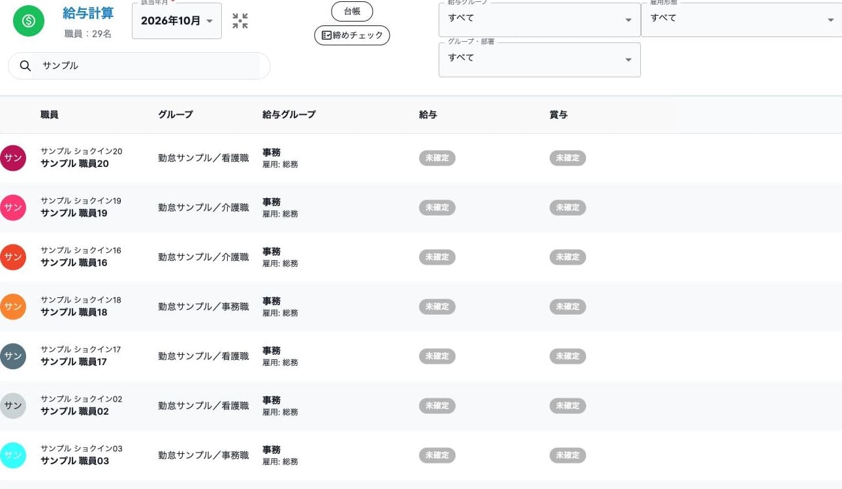This screenshot has width=842, height=489.
Task: Open avatar of サンプル 職員19
Action: 13,207
